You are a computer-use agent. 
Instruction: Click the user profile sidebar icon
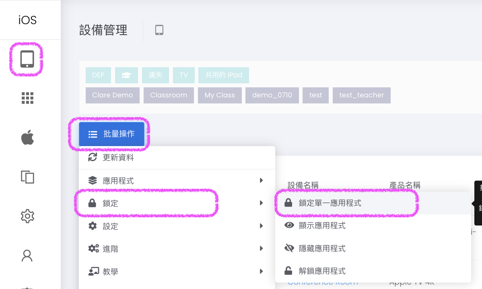tap(27, 256)
